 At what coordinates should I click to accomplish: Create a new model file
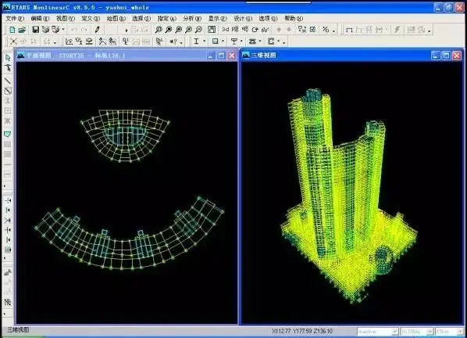tap(12, 29)
